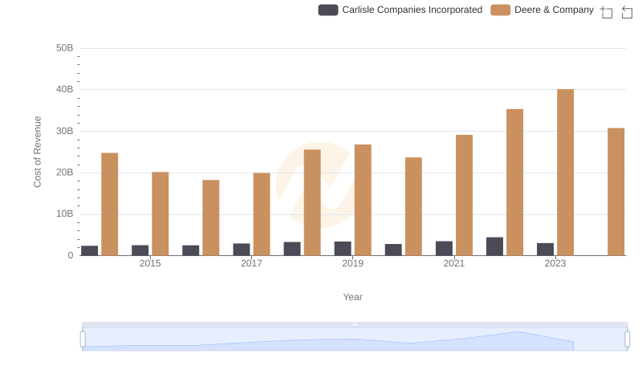Click the 2015 x-axis label

pyautogui.click(x=150, y=263)
